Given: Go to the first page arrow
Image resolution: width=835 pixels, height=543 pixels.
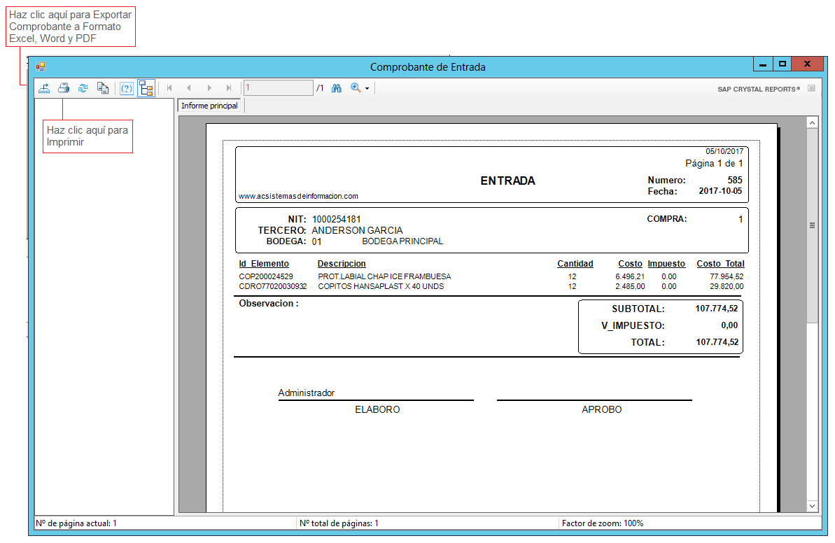Looking at the screenshot, I should 169,88.
